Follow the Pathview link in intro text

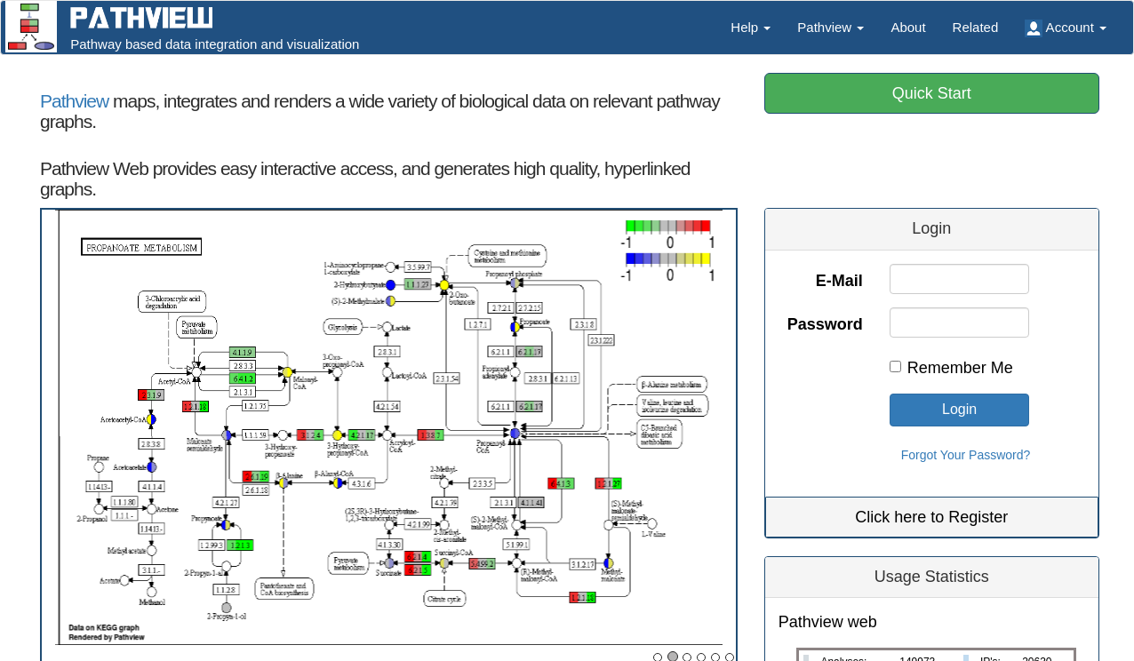click(75, 101)
